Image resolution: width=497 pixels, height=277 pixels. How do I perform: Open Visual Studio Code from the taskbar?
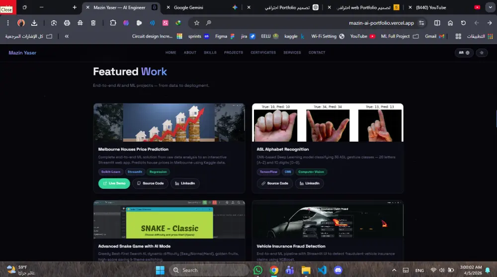[x=322, y=270]
